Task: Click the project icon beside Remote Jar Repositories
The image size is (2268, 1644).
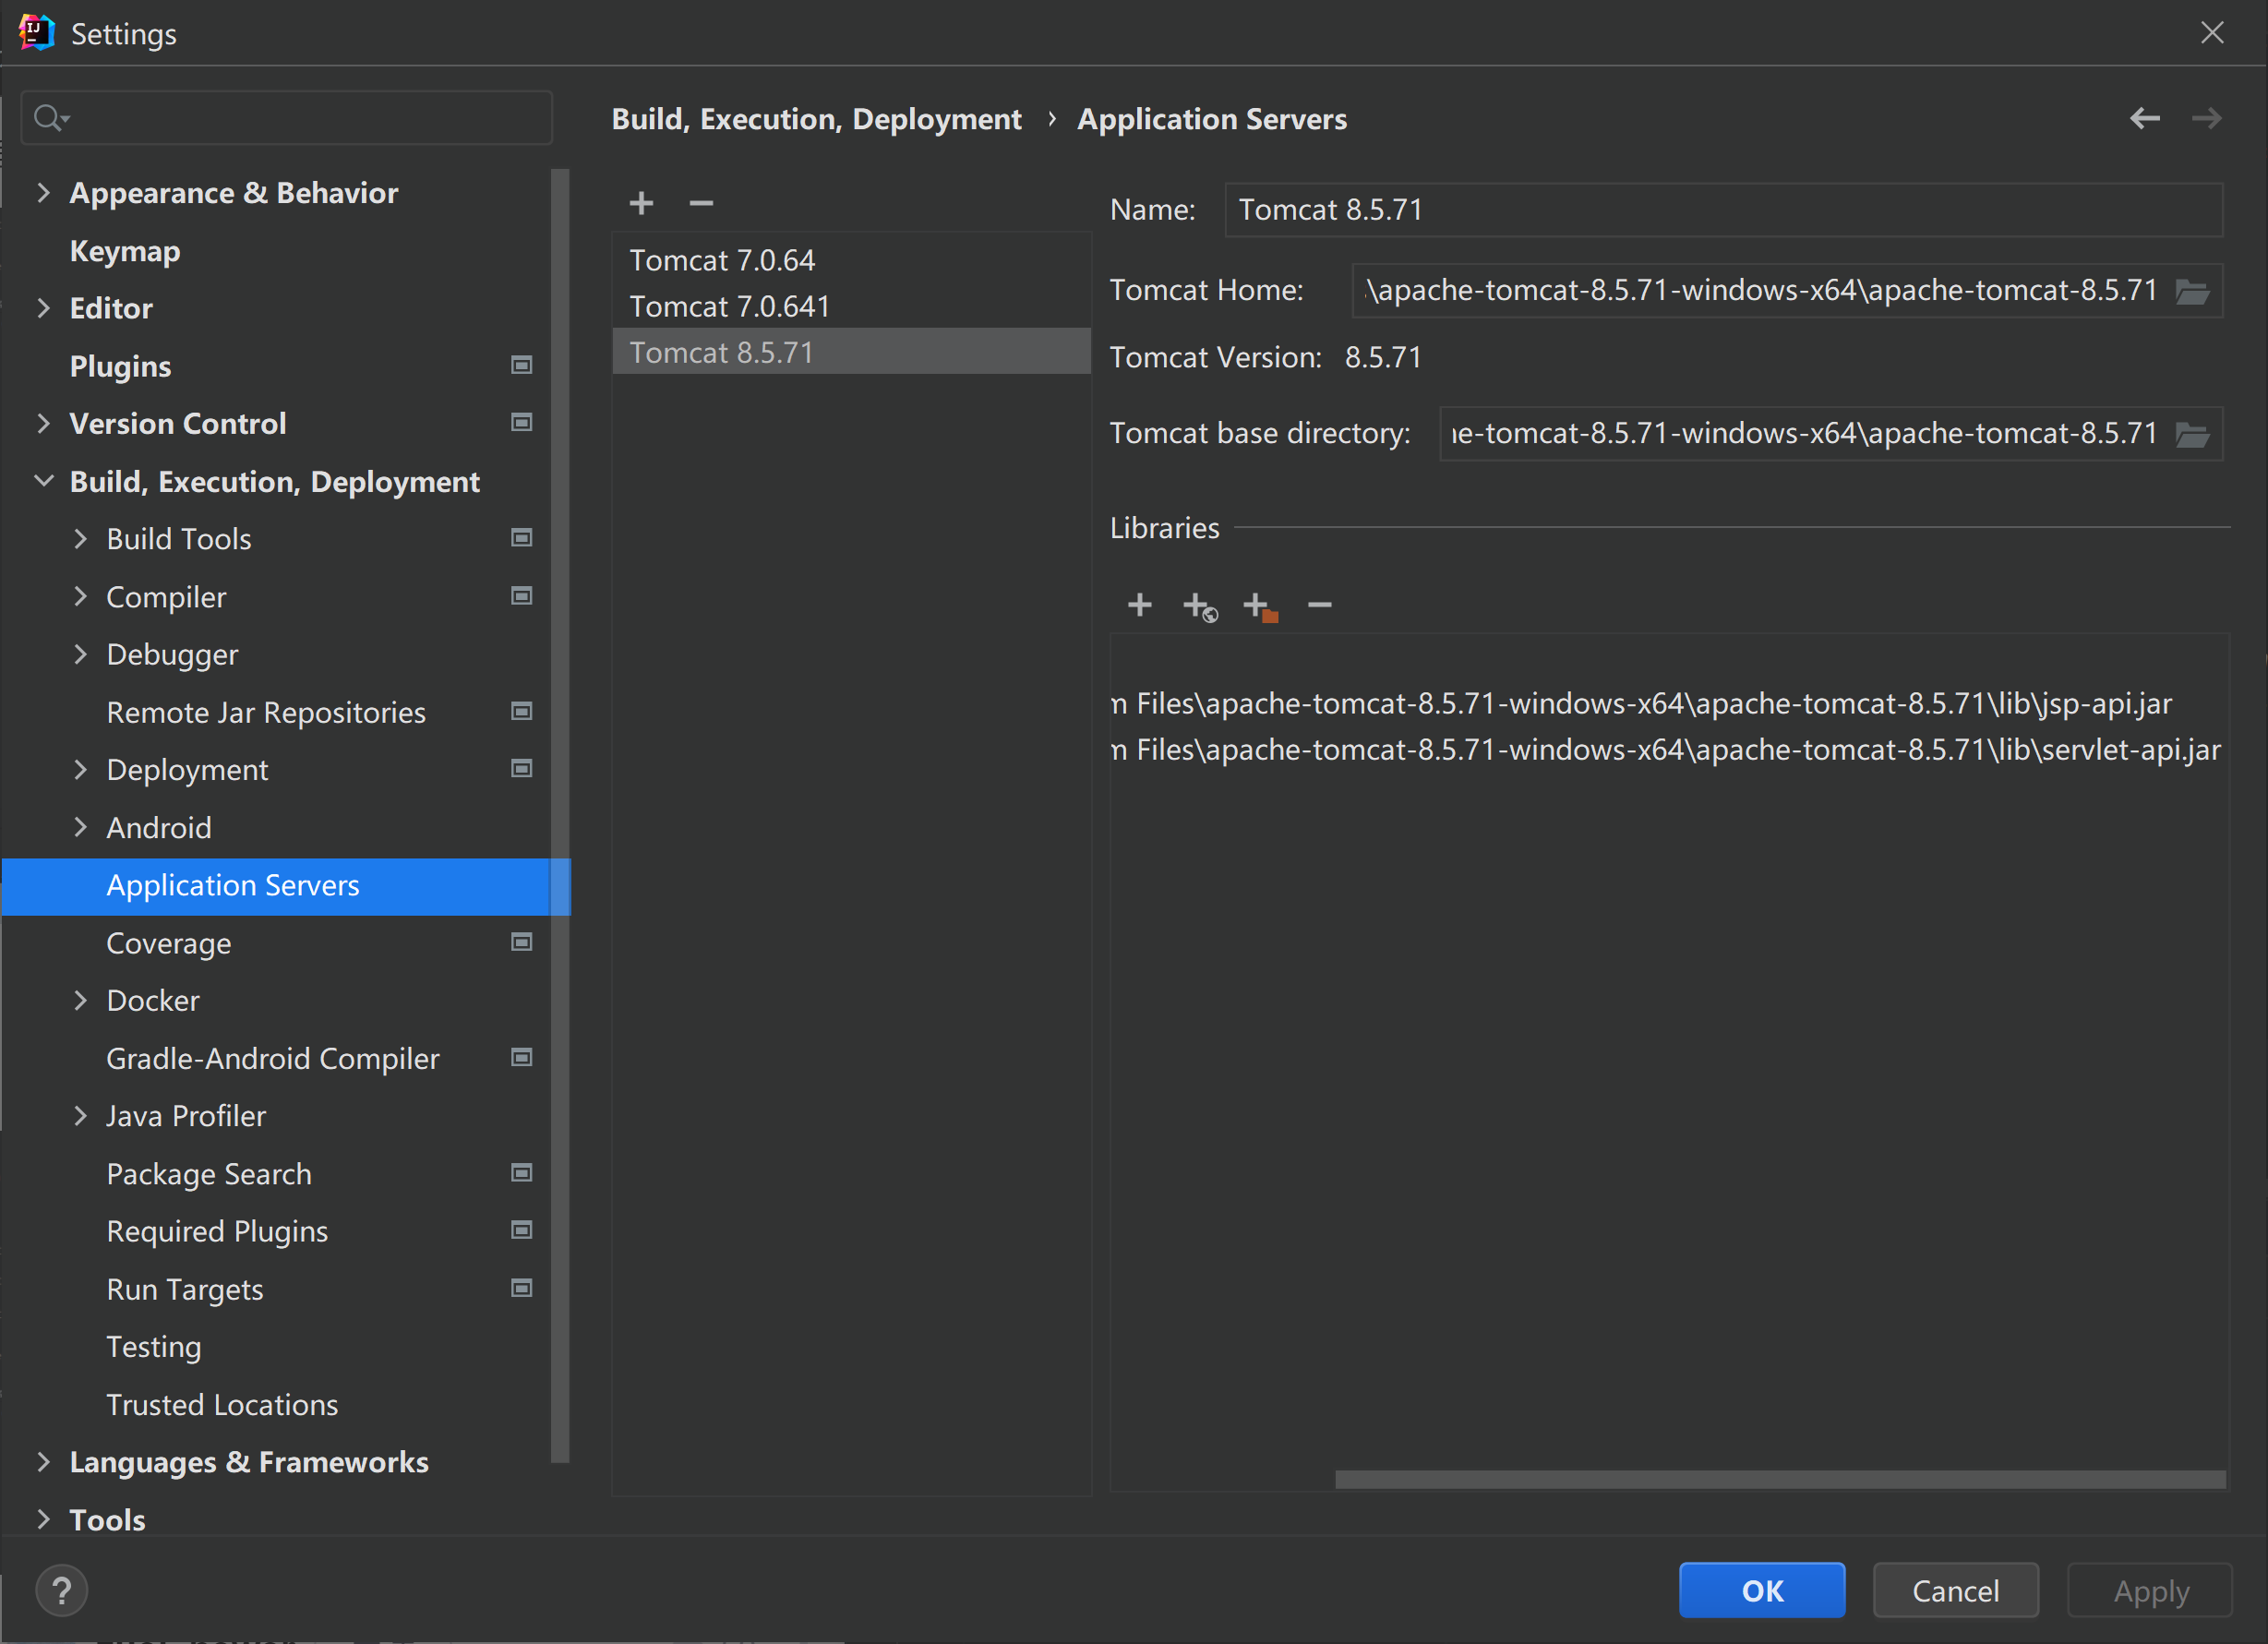Action: point(521,711)
